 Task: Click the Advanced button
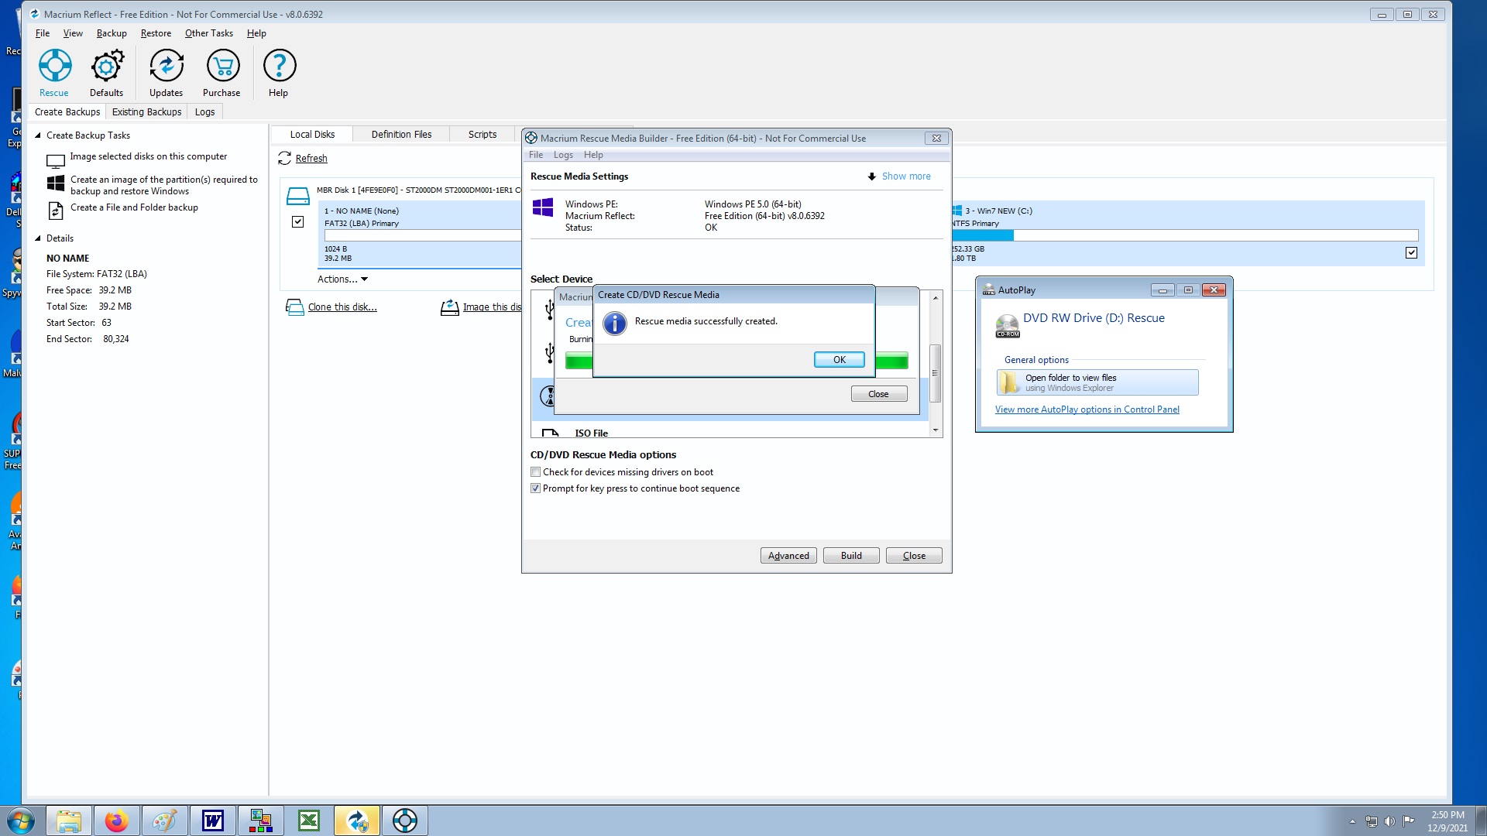pos(788,556)
